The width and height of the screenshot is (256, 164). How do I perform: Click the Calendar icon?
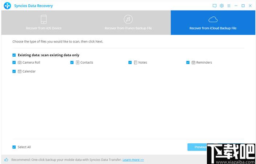(20, 71)
